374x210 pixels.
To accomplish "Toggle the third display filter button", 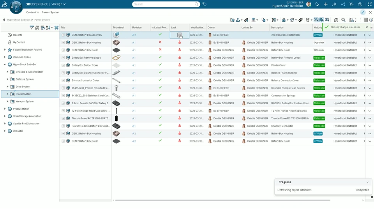I will click(327, 20).
